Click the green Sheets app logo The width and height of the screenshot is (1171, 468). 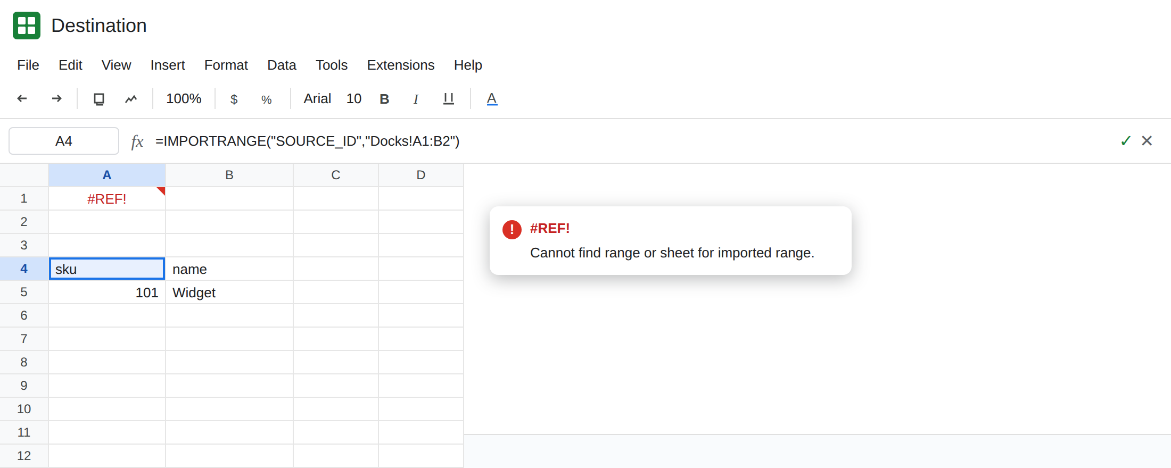(x=27, y=26)
